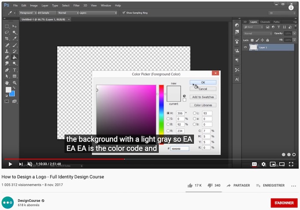Cancel the Color Picker dialog
The image size is (300, 210).
tap(203, 89)
